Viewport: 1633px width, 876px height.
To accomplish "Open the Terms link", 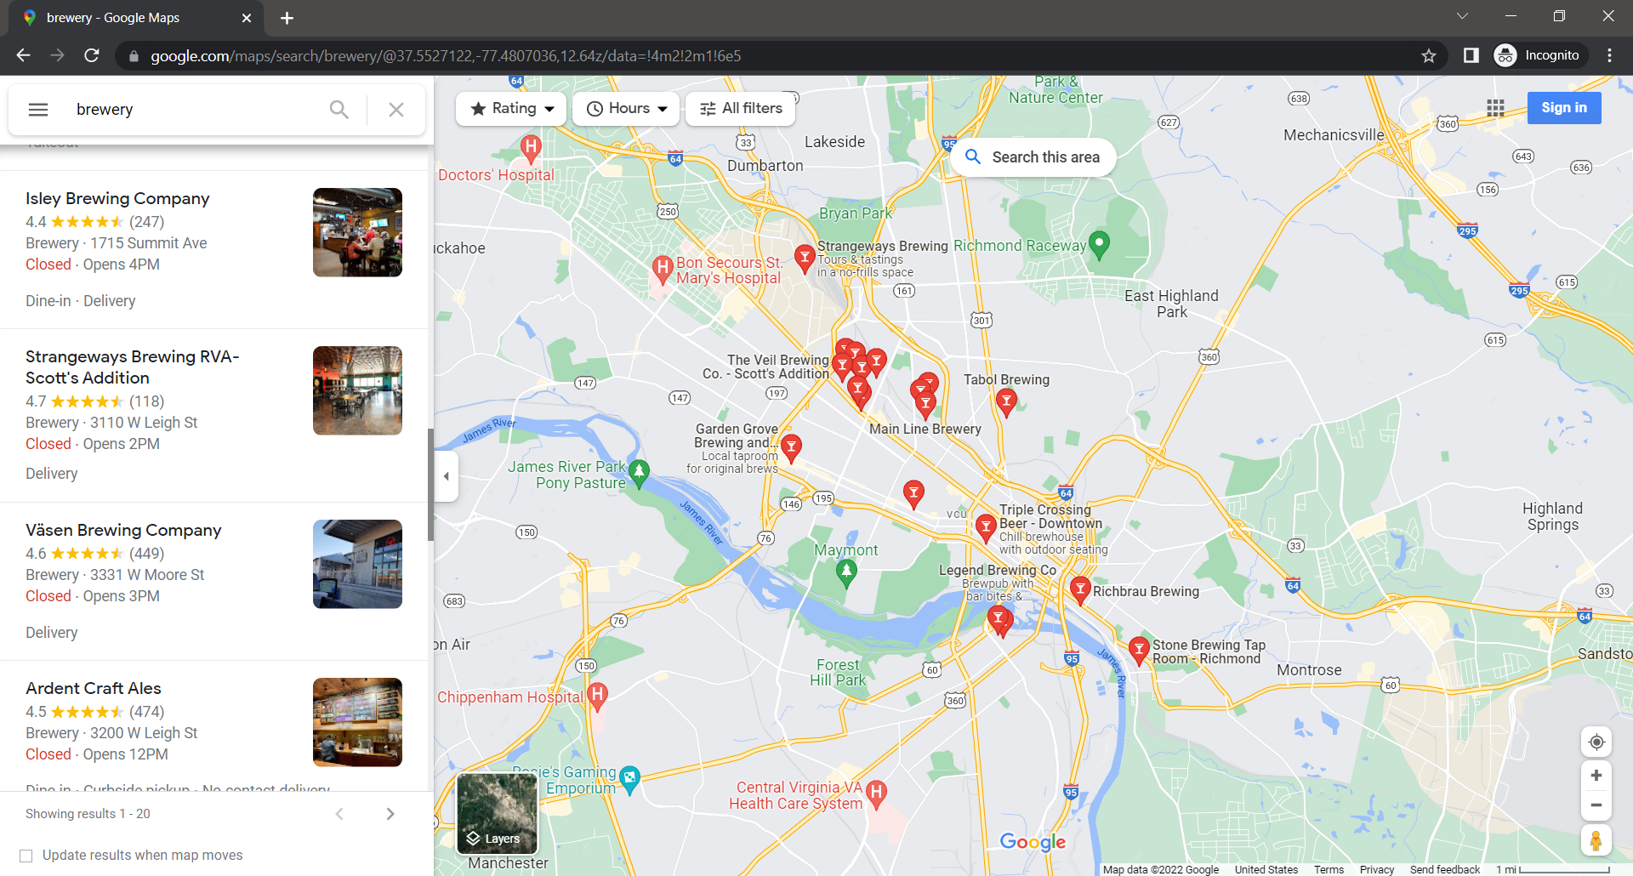I will (1329, 869).
